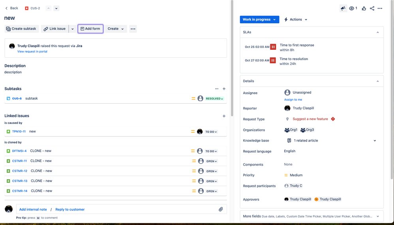Change OPEN status of CSTMR-12

[x=212, y=171]
